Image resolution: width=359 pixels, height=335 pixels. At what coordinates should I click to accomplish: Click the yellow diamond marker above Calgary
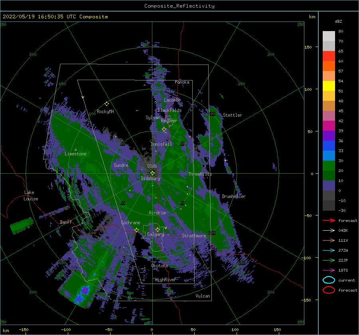click(x=158, y=229)
